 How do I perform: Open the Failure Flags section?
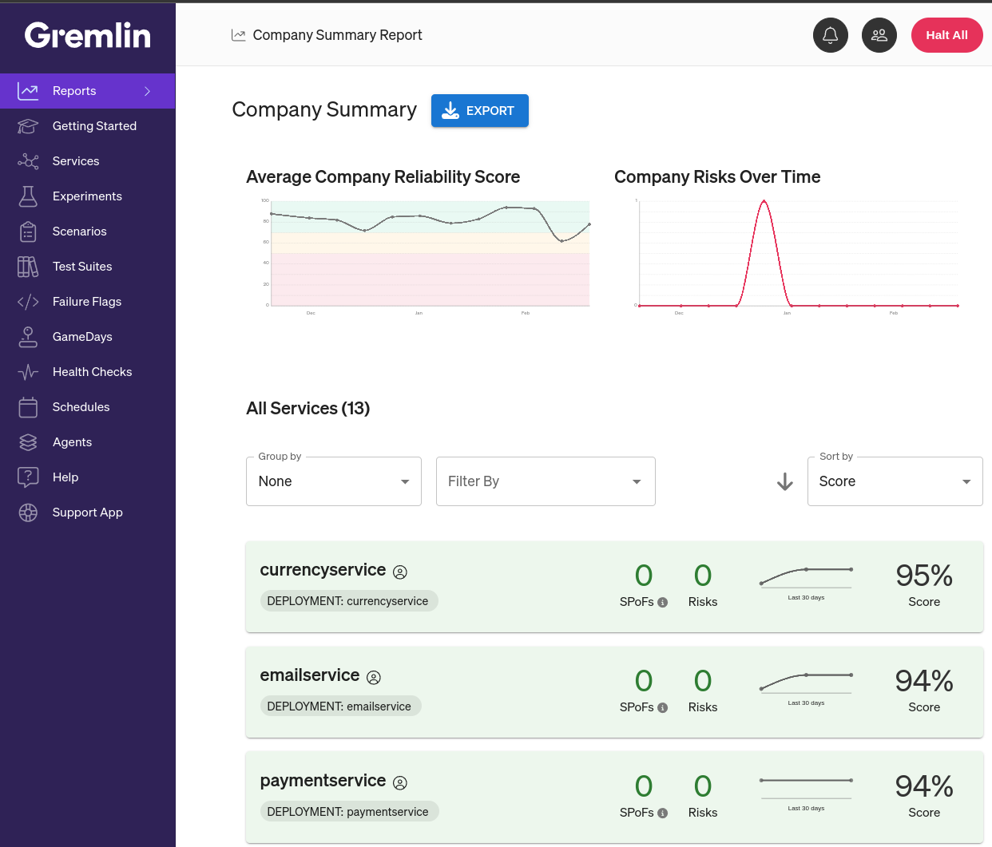tap(86, 301)
